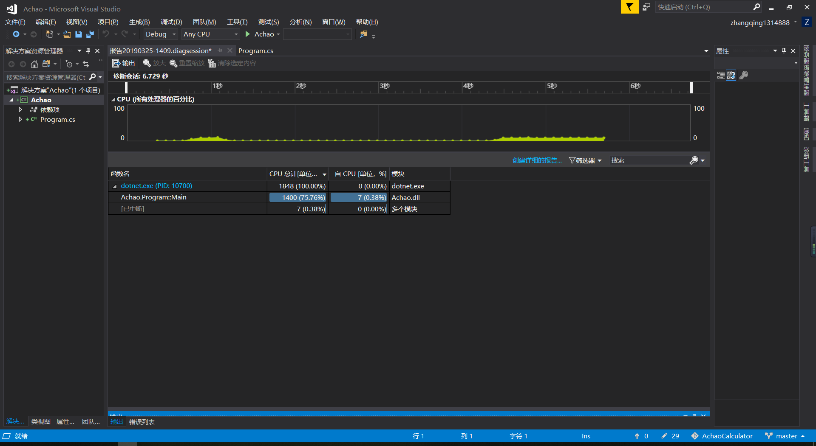Pin the 属性 Properties panel
Image resolution: width=816 pixels, height=446 pixels.
[x=784, y=51]
